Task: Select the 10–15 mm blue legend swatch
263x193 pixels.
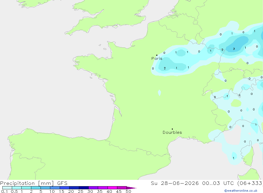Action: pos(55,188)
